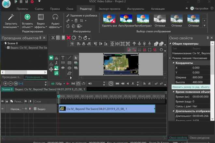The width and height of the screenshot is (215, 143).
Task: Select the Text tool (T icon)
Action: point(63,58)
